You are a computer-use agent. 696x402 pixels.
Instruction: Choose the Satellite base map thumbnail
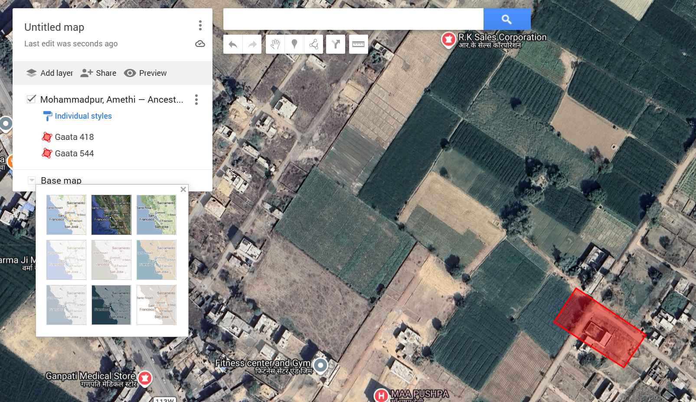(x=111, y=215)
